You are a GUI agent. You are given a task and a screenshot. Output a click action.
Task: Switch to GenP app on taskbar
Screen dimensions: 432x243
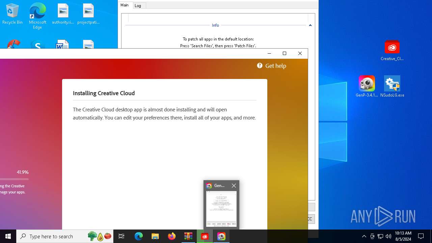coord(221,236)
